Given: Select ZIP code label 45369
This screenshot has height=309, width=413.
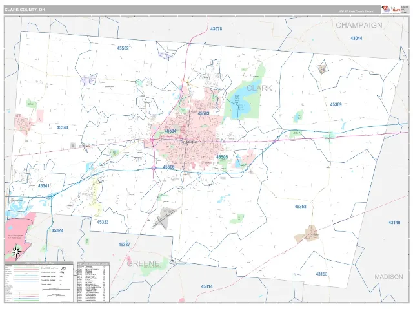Looking at the screenshot, I should (336, 104).
